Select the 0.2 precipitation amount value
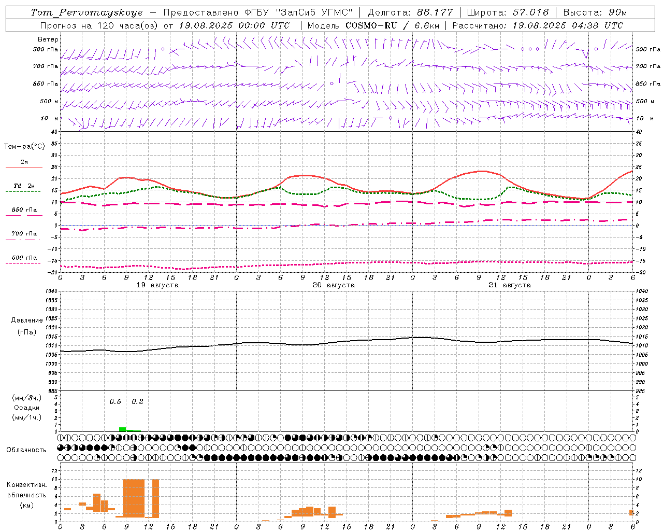 137,401
